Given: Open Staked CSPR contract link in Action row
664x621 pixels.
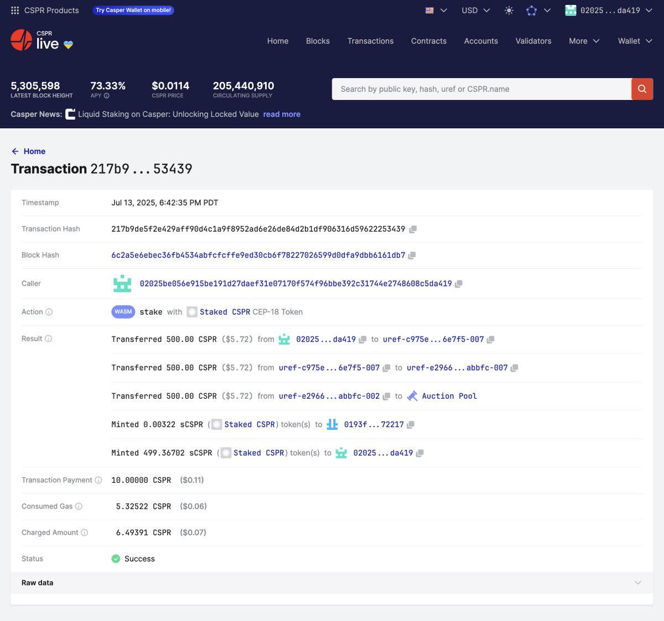Looking at the screenshot, I should pyautogui.click(x=225, y=312).
